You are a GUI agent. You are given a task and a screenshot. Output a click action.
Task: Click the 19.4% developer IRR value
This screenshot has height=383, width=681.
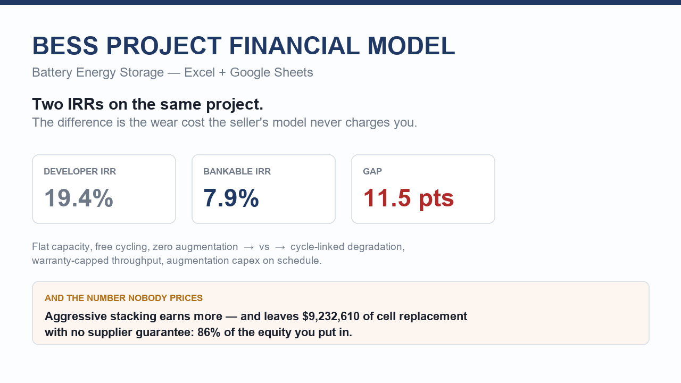79,198
